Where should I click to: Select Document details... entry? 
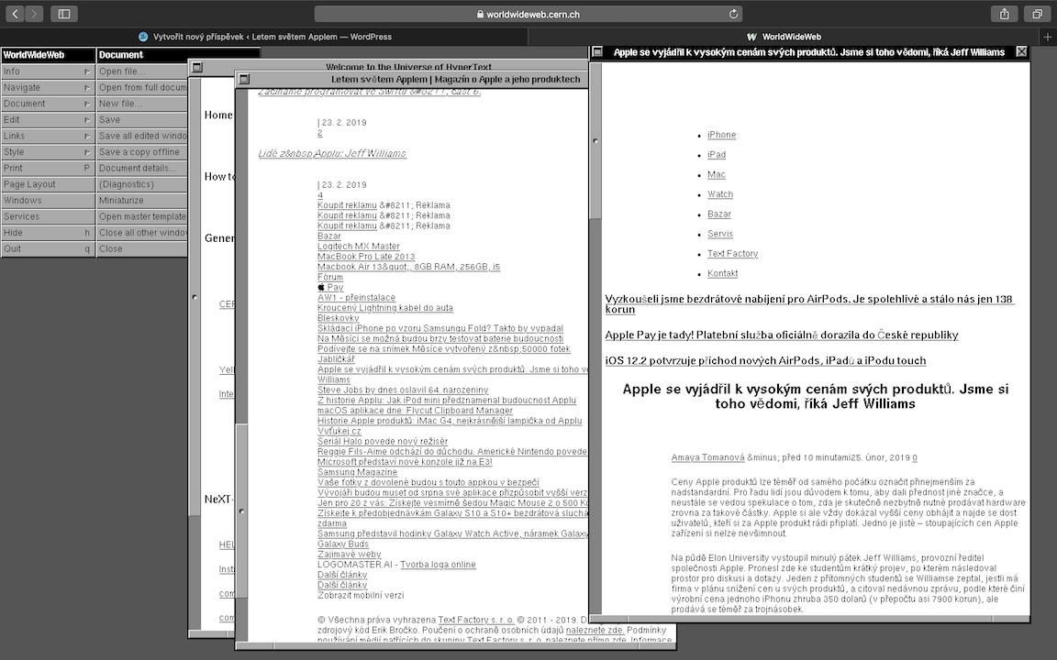click(x=142, y=169)
